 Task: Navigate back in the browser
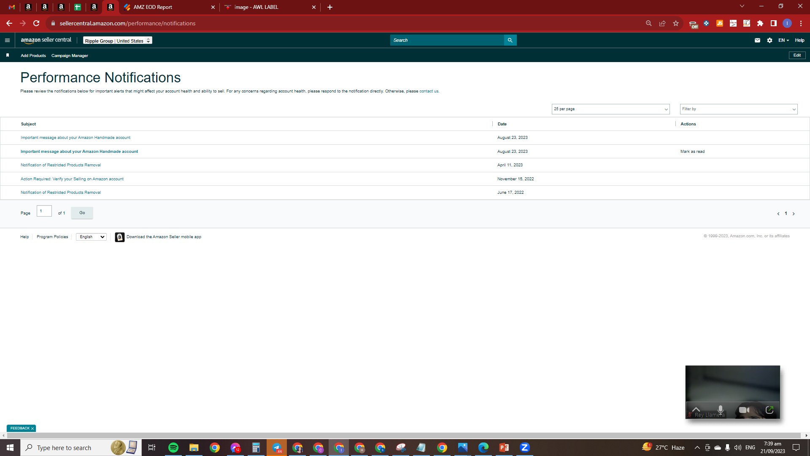9,23
